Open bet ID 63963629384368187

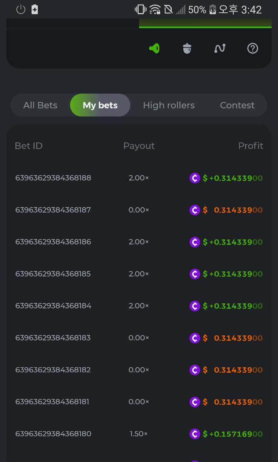53,210
